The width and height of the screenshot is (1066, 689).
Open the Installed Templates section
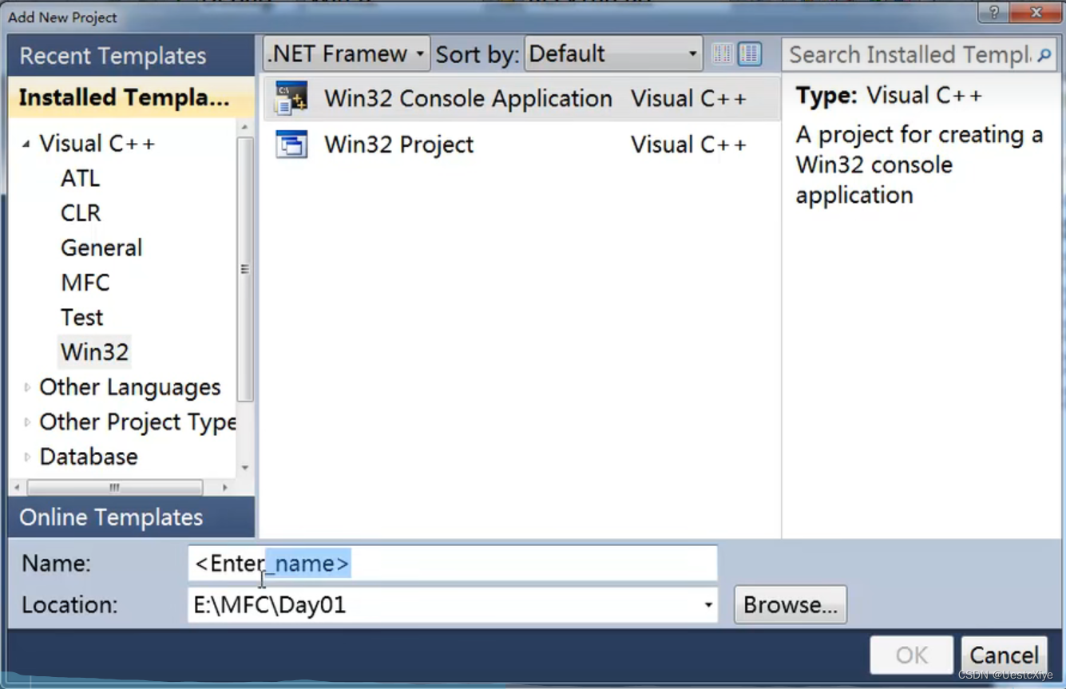point(131,97)
